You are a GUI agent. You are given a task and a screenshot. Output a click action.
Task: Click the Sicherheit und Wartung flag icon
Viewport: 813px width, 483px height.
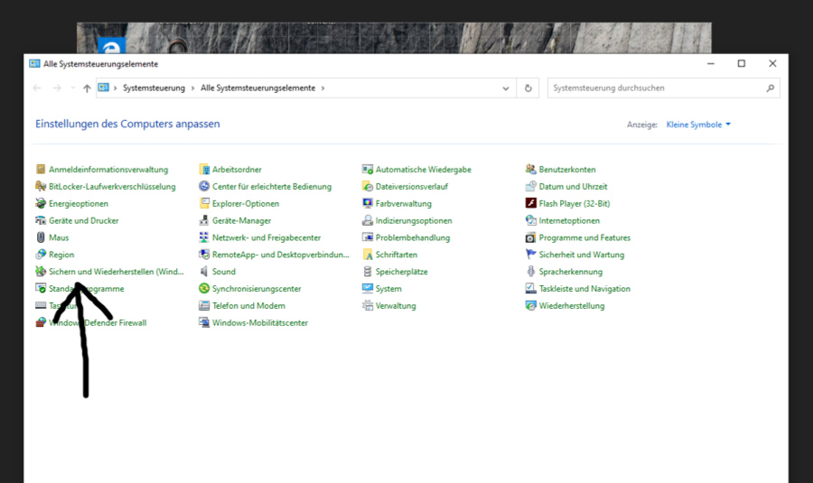pos(531,255)
